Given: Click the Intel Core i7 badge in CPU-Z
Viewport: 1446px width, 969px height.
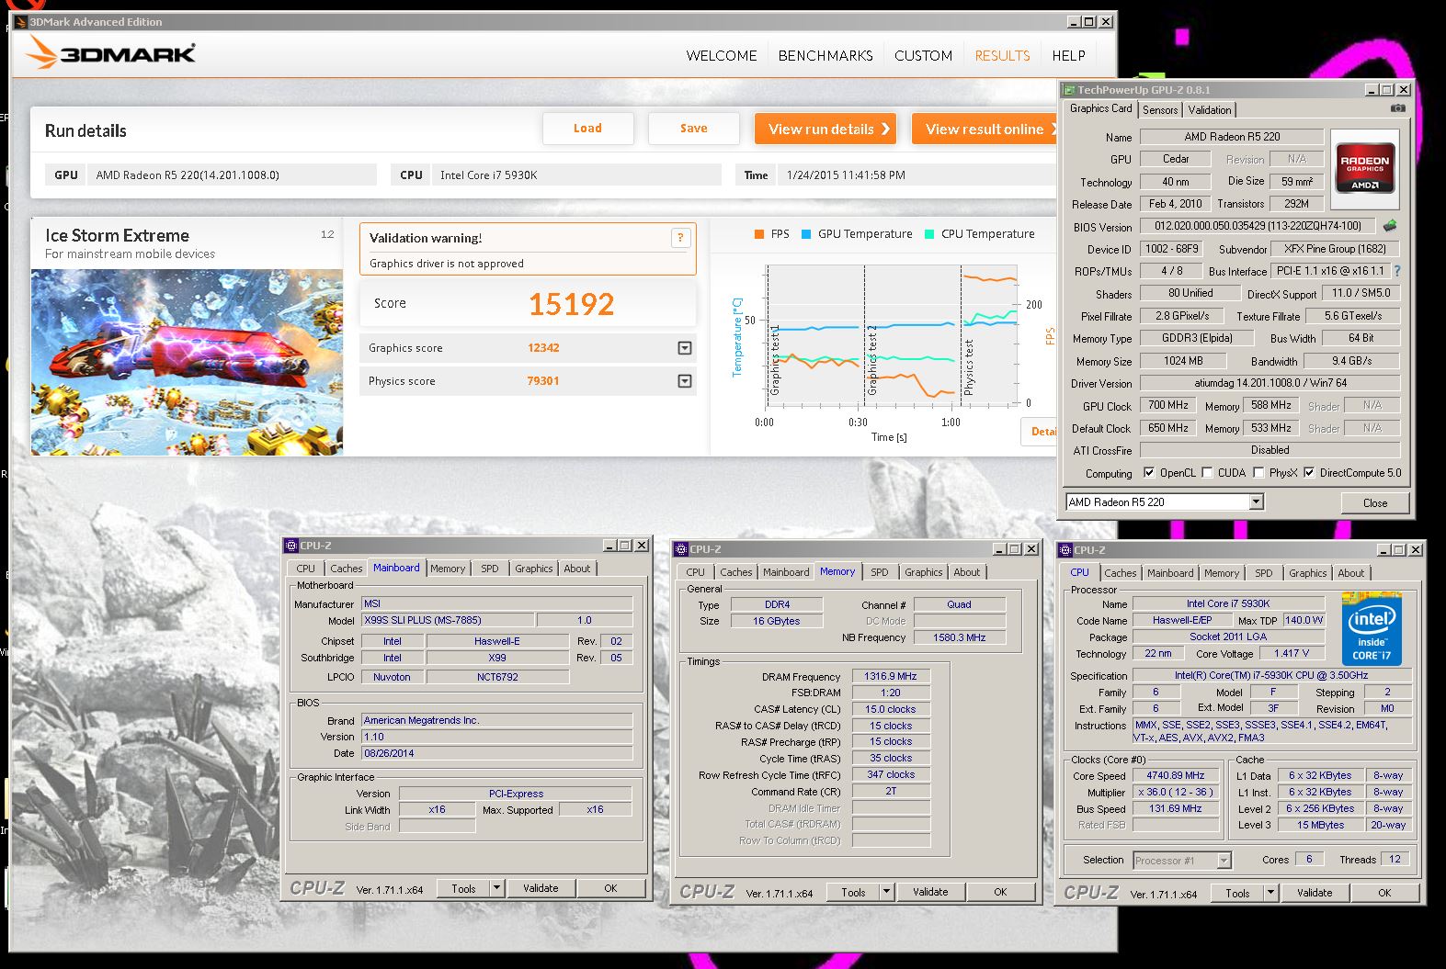Looking at the screenshot, I should coord(1372,630).
